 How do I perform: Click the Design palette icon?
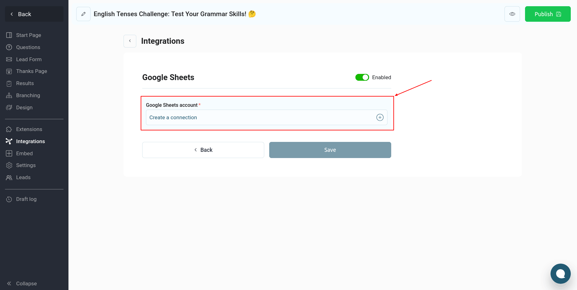(9, 107)
